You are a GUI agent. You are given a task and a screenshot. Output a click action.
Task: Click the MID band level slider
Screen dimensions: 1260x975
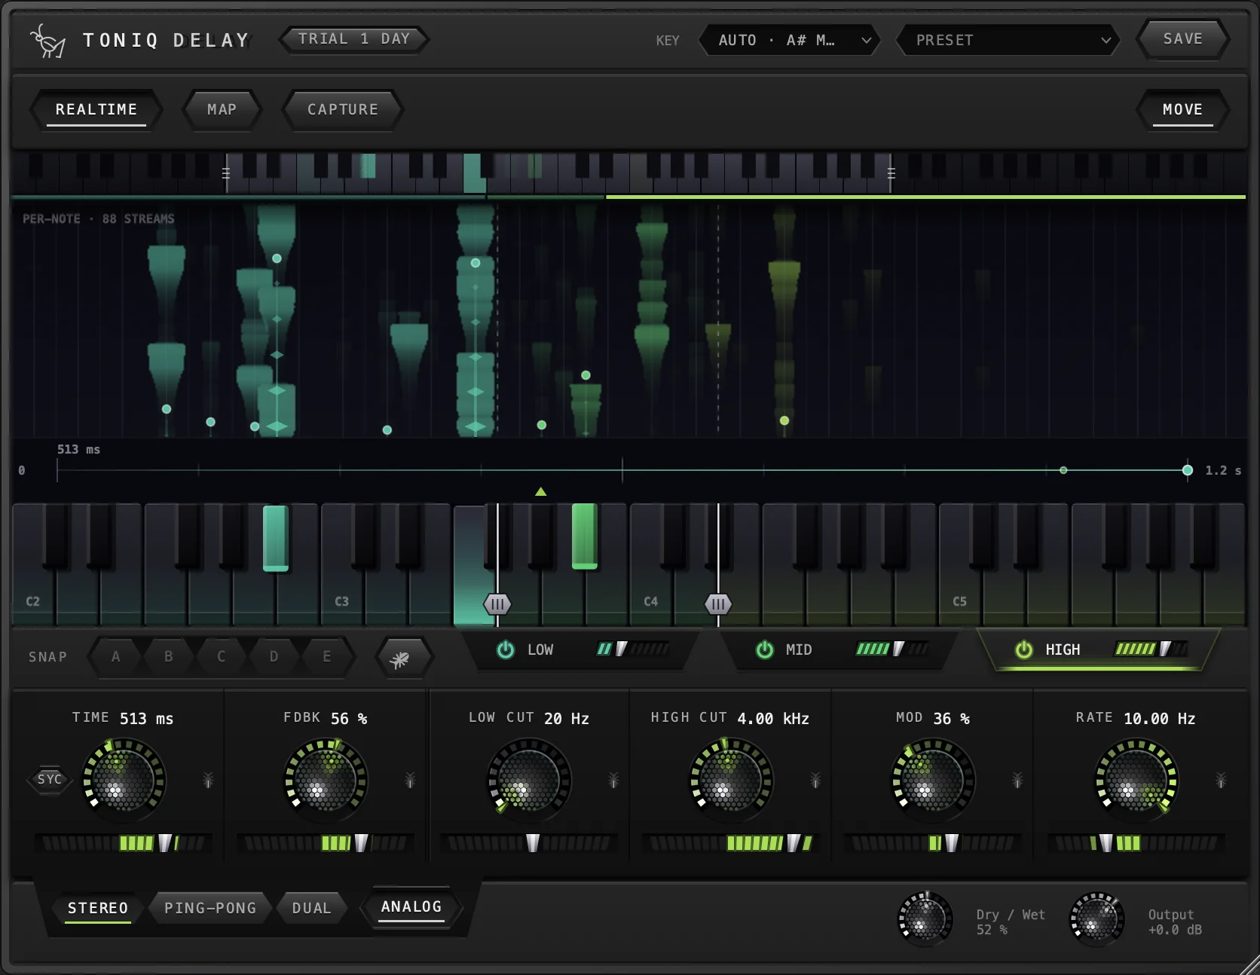892,649
